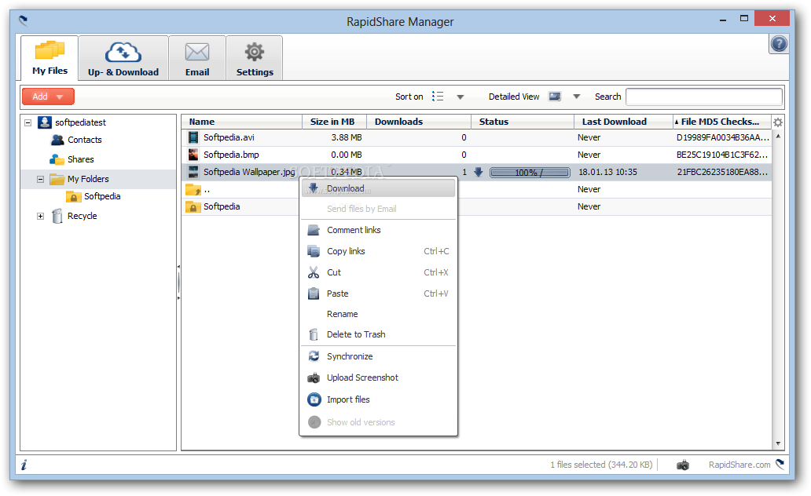Click the Softpedia.avi film icon
Viewport: 811px width, 496px height.
tap(193, 137)
